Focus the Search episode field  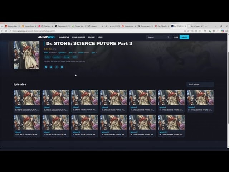coord(200,85)
